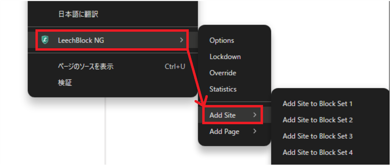Add Site to Block Set 4
Screen dimensions: 391x166
(317, 152)
